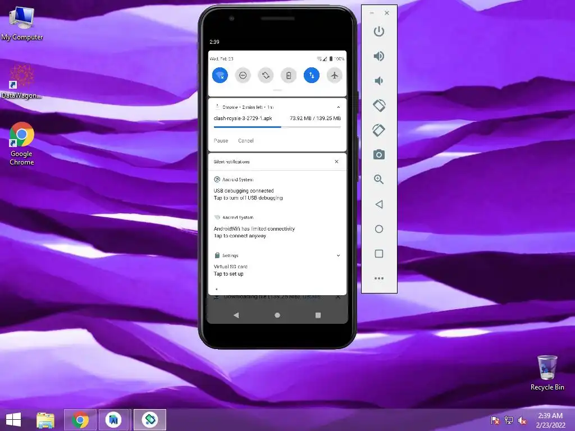This screenshot has height=431, width=575.
Task: Toggle Do Not Disturb quick tile
Action: 243,76
